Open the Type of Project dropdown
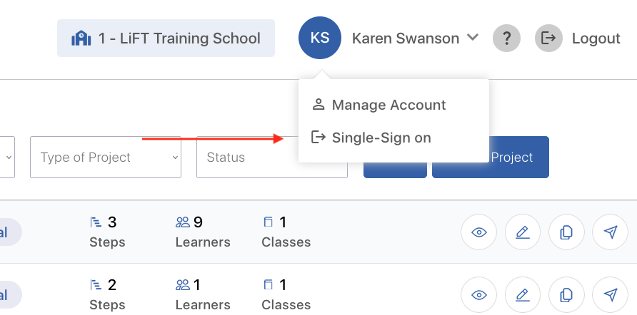 tap(106, 157)
